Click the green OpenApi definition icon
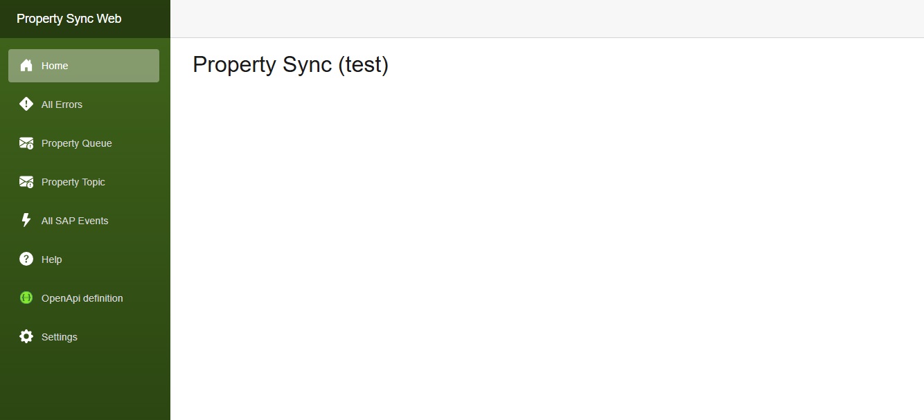 coord(26,298)
